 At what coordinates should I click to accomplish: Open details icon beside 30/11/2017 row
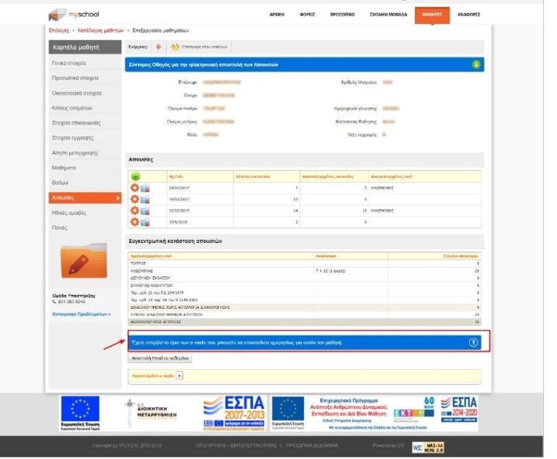coord(144,199)
